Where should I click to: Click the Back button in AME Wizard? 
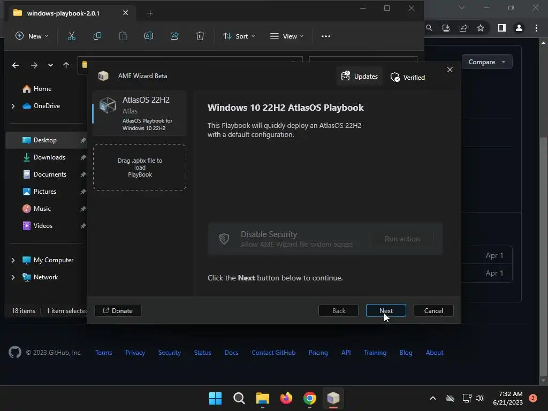click(338, 311)
